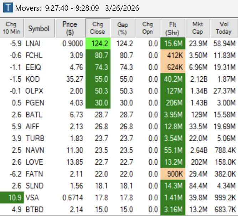The width and height of the screenshot is (238, 216).
Task: Select the BTBD symbol
Action: [35, 210]
